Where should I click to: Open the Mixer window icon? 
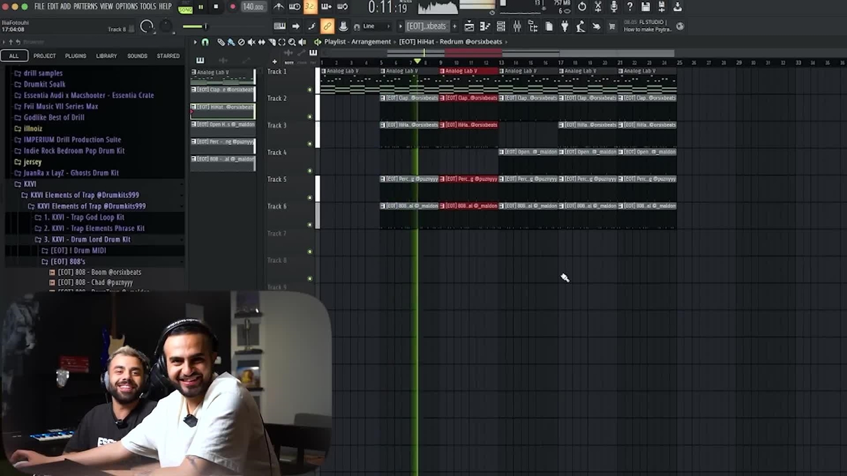tap(517, 26)
